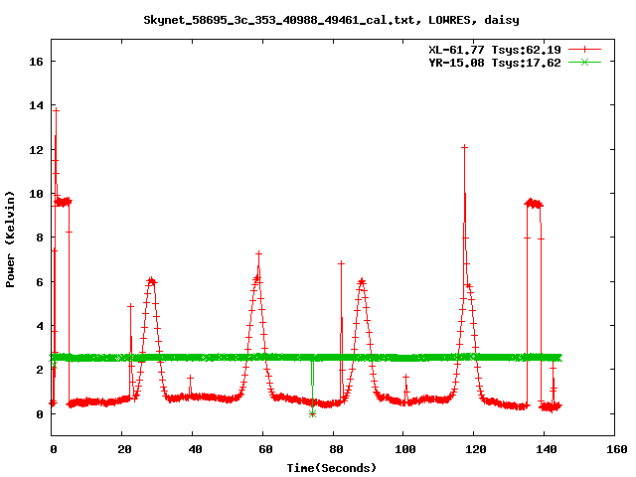Click the y-axis tick label 2
The height and width of the screenshot is (477, 636).
(40, 370)
